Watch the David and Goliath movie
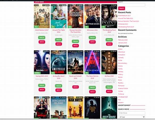 coord(75,87)
